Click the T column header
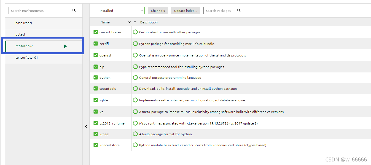This screenshot has width=371, height=165. 135,22
